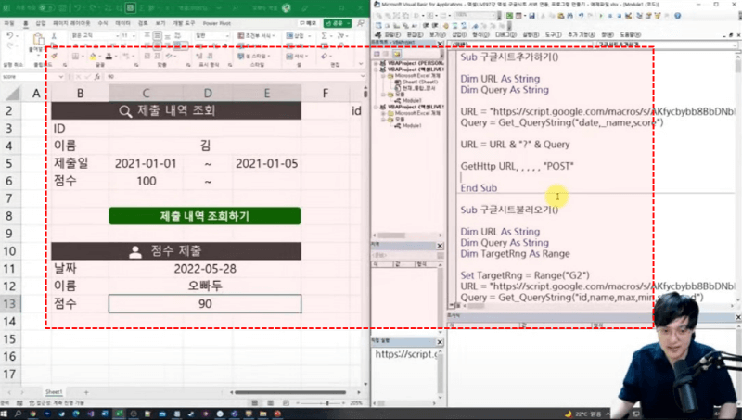Click the 셀 스타일 button

(256, 56)
